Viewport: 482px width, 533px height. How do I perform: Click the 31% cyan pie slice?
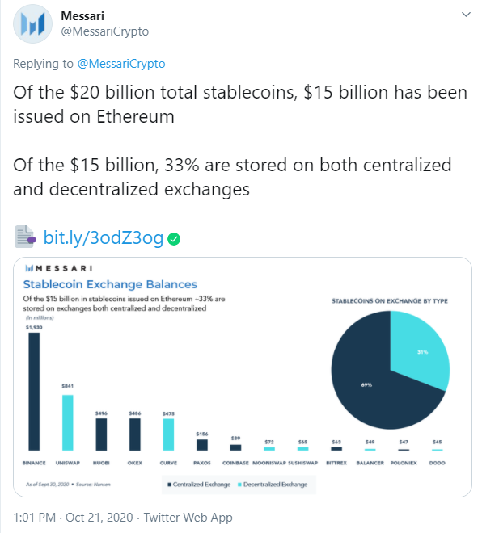(421, 350)
